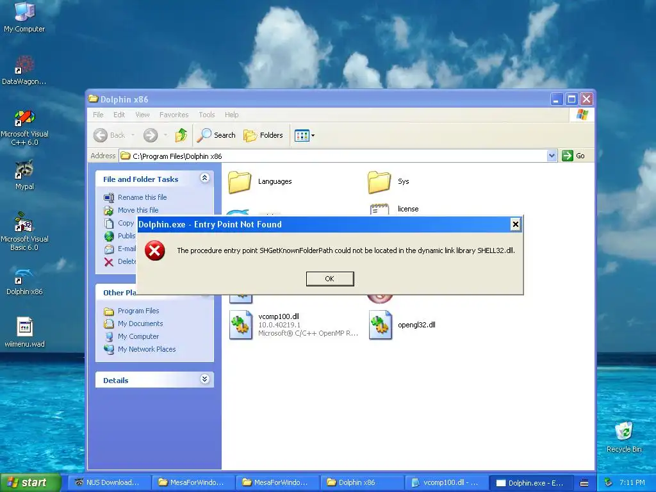Viewport: 656px width, 492px height.
Task: Open My Documents in Other Places
Action: tap(140, 324)
